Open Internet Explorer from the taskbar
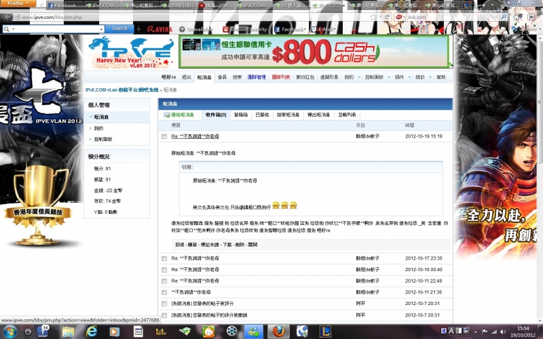The image size is (543, 339). [x=92, y=331]
